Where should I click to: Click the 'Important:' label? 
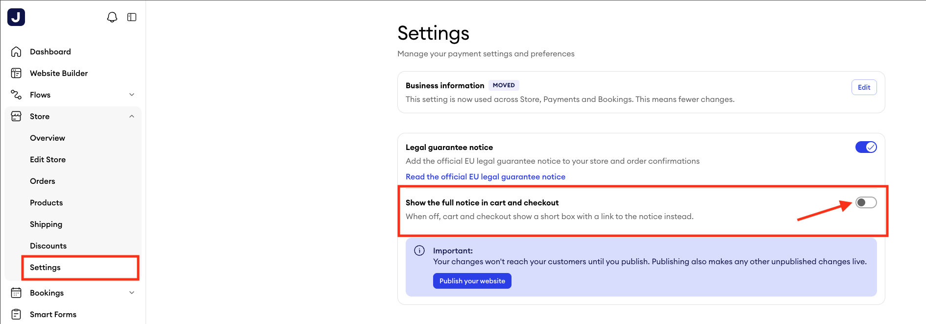(x=453, y=250)
